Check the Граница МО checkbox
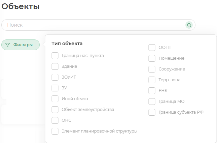This screenshot has height=143, width=217. [x=152, y=102]
